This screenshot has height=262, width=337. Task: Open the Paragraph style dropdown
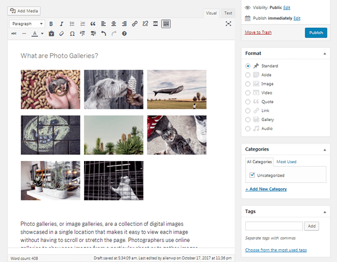27,24
